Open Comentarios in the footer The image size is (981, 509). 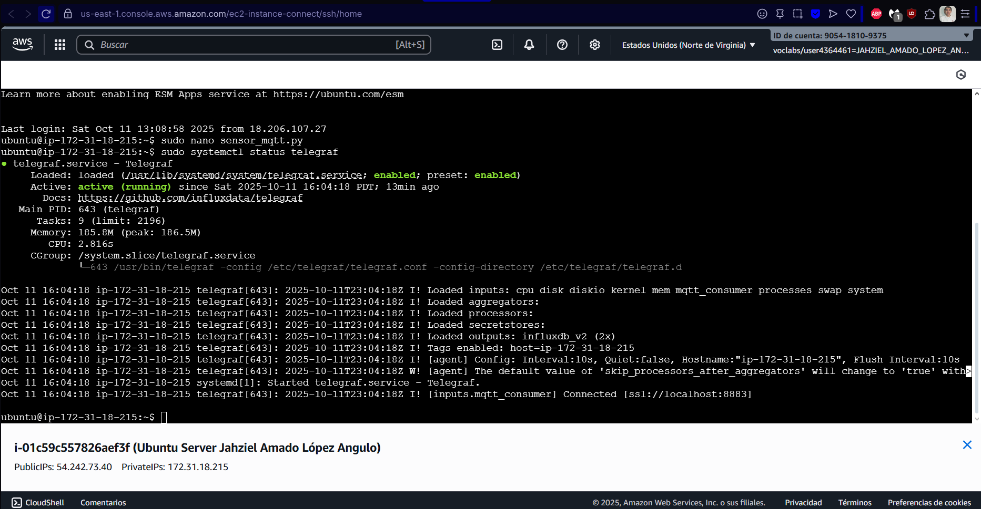pyautogui.click(x=103, y=503)
